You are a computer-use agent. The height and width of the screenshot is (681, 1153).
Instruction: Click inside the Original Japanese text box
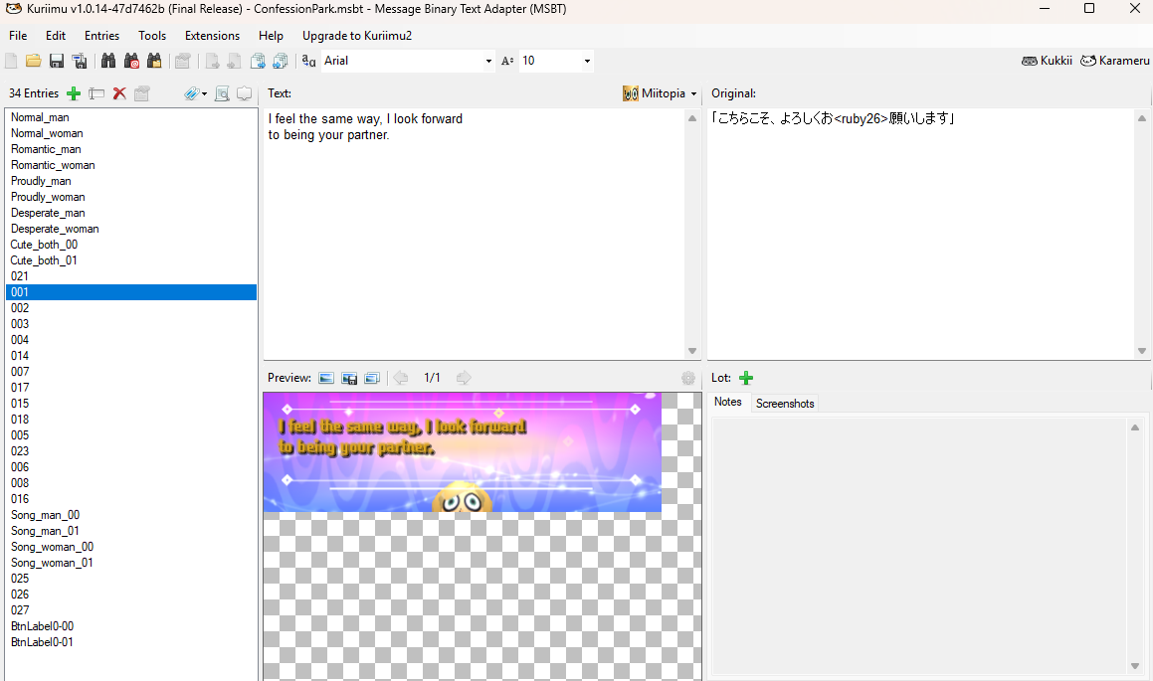pos(920,235)
